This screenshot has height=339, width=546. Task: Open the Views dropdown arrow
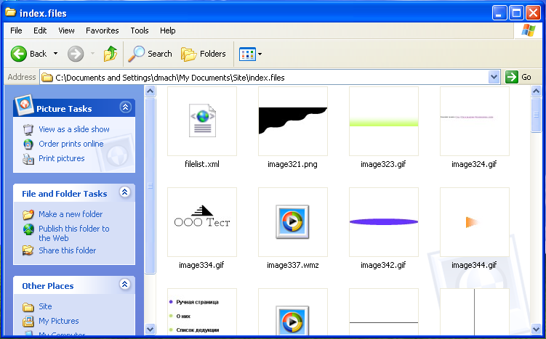pyautogui.click(x=260, y=54)
